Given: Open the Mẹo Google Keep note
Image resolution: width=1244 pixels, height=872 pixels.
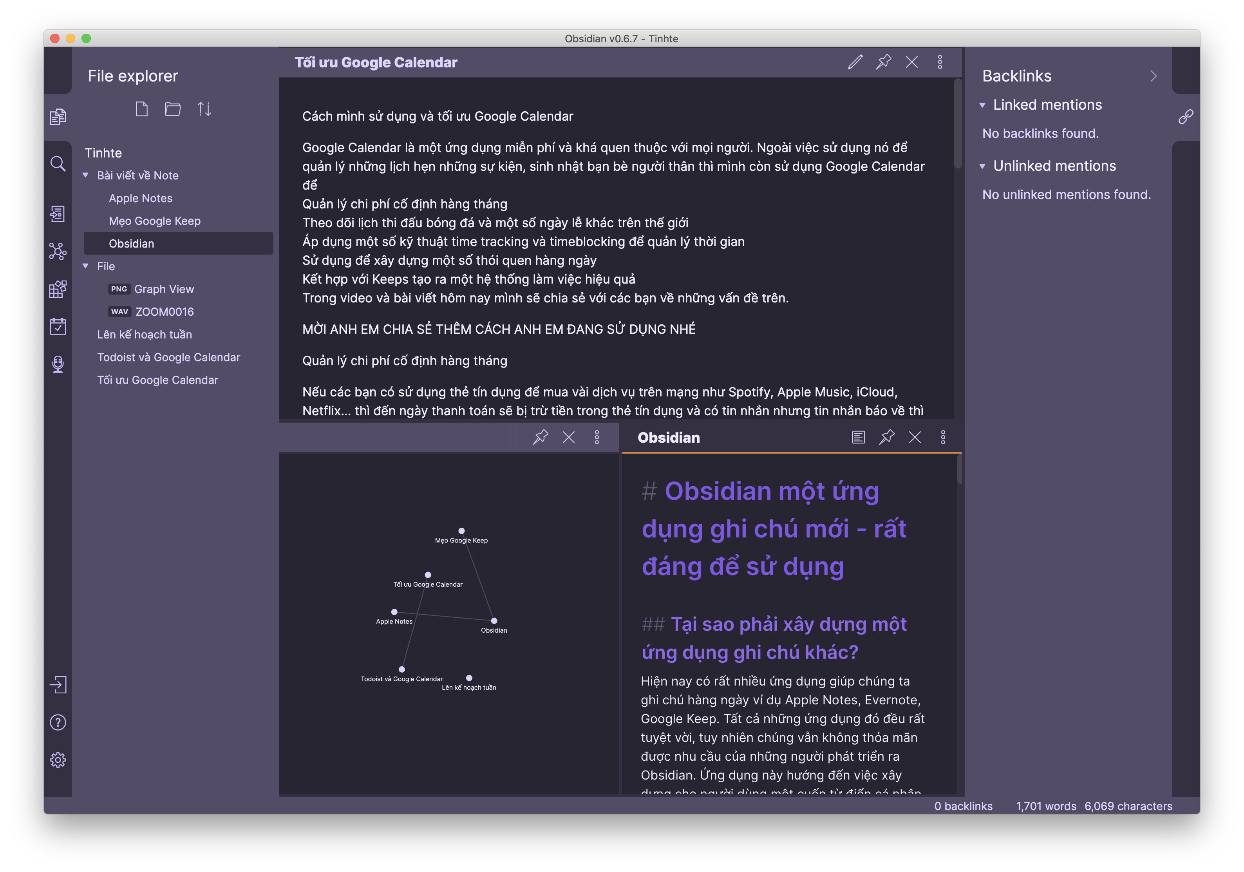Looking at the screenshot, I should point(154,221).
